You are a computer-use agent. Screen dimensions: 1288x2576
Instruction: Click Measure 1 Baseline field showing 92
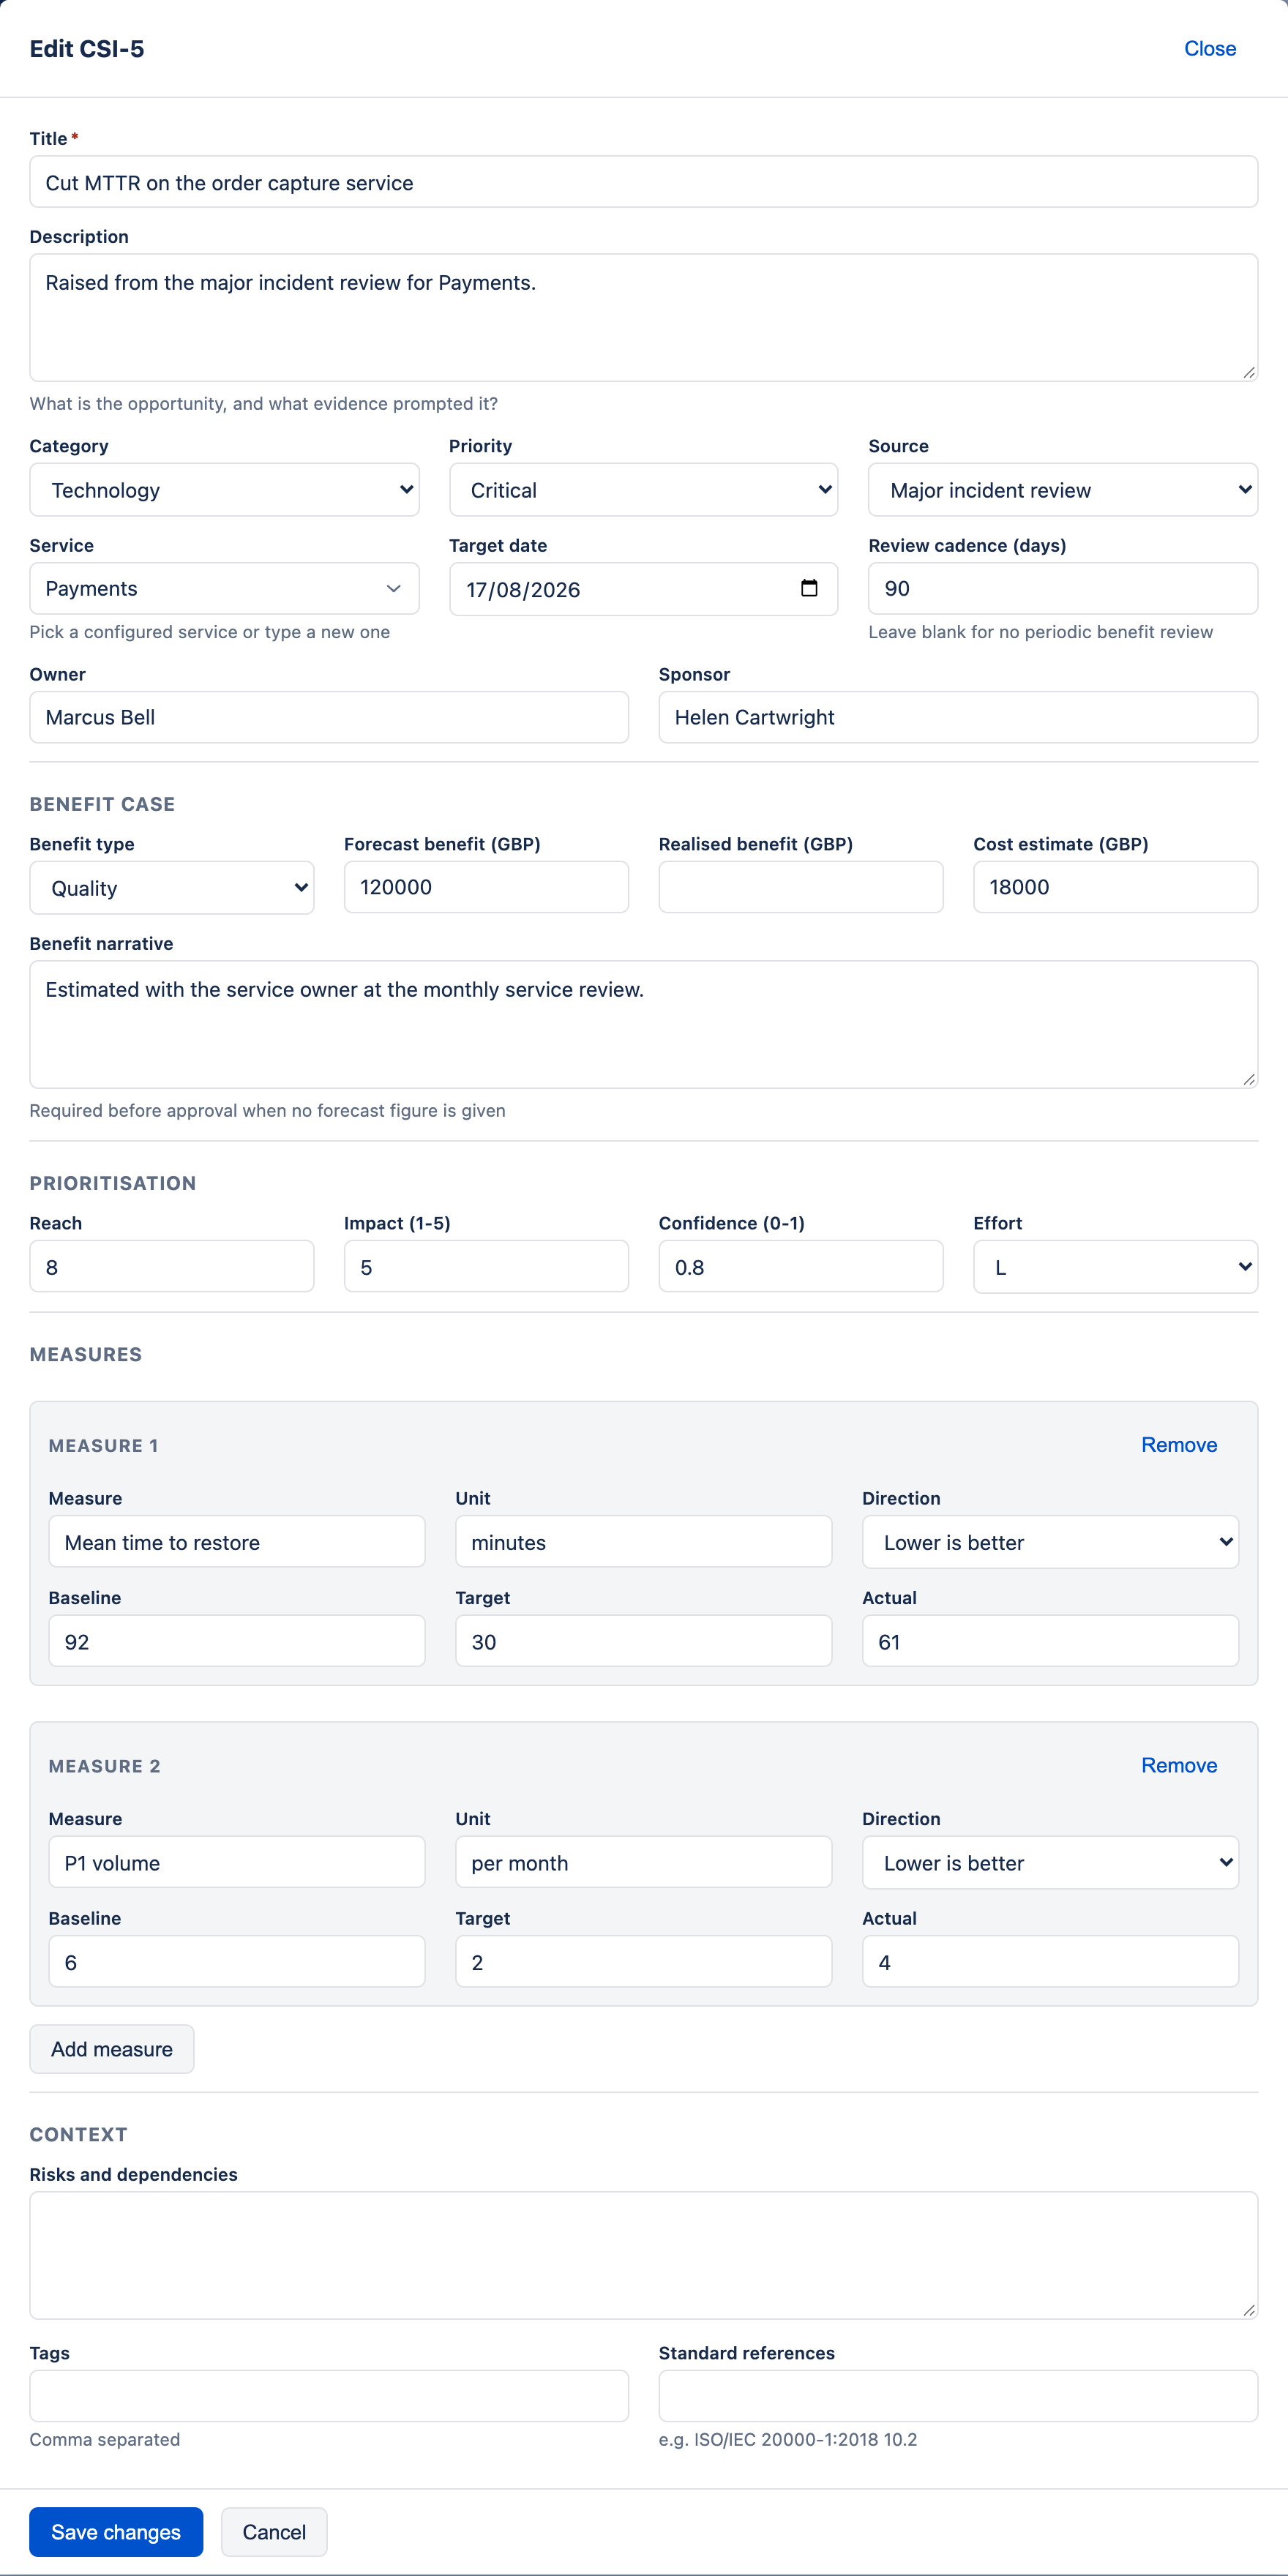(237, 1641)
